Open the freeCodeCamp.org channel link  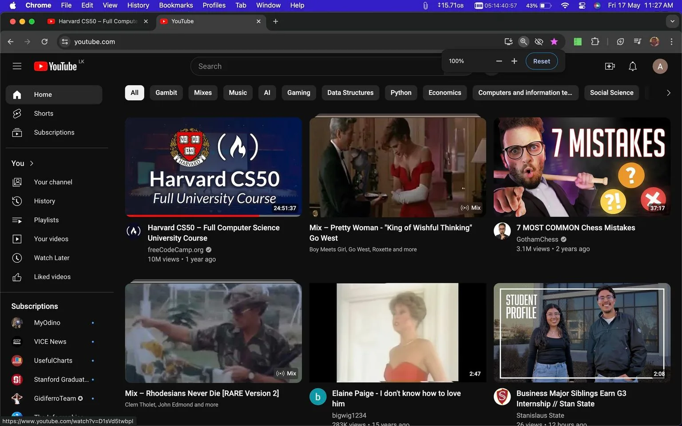(x=175, y=249)
